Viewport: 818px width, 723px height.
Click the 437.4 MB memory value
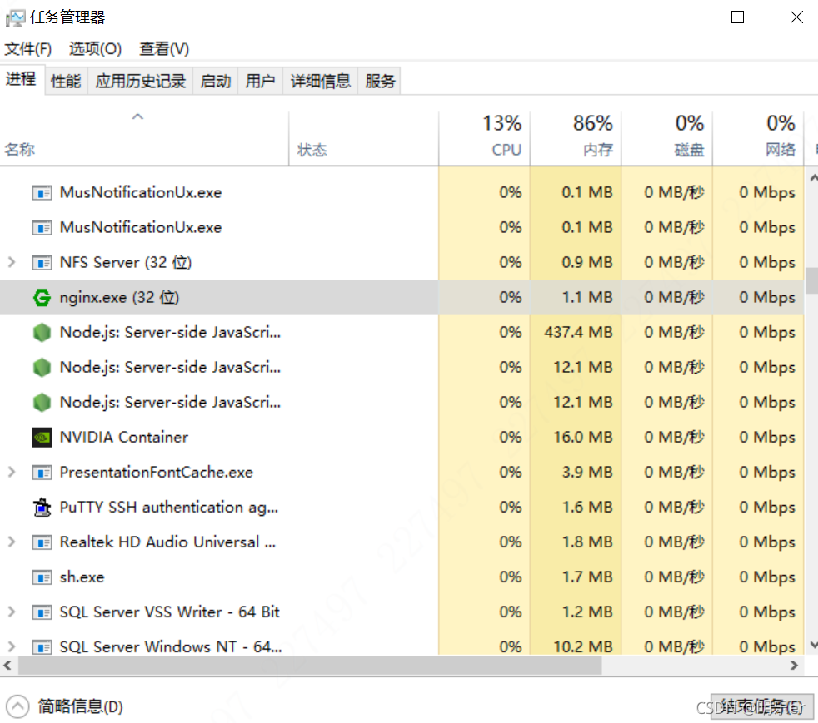tap(578, 332)
